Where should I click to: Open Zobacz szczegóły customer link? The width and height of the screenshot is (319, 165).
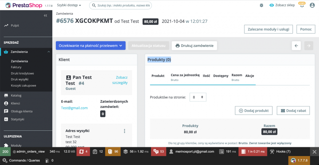click(120, 80)
